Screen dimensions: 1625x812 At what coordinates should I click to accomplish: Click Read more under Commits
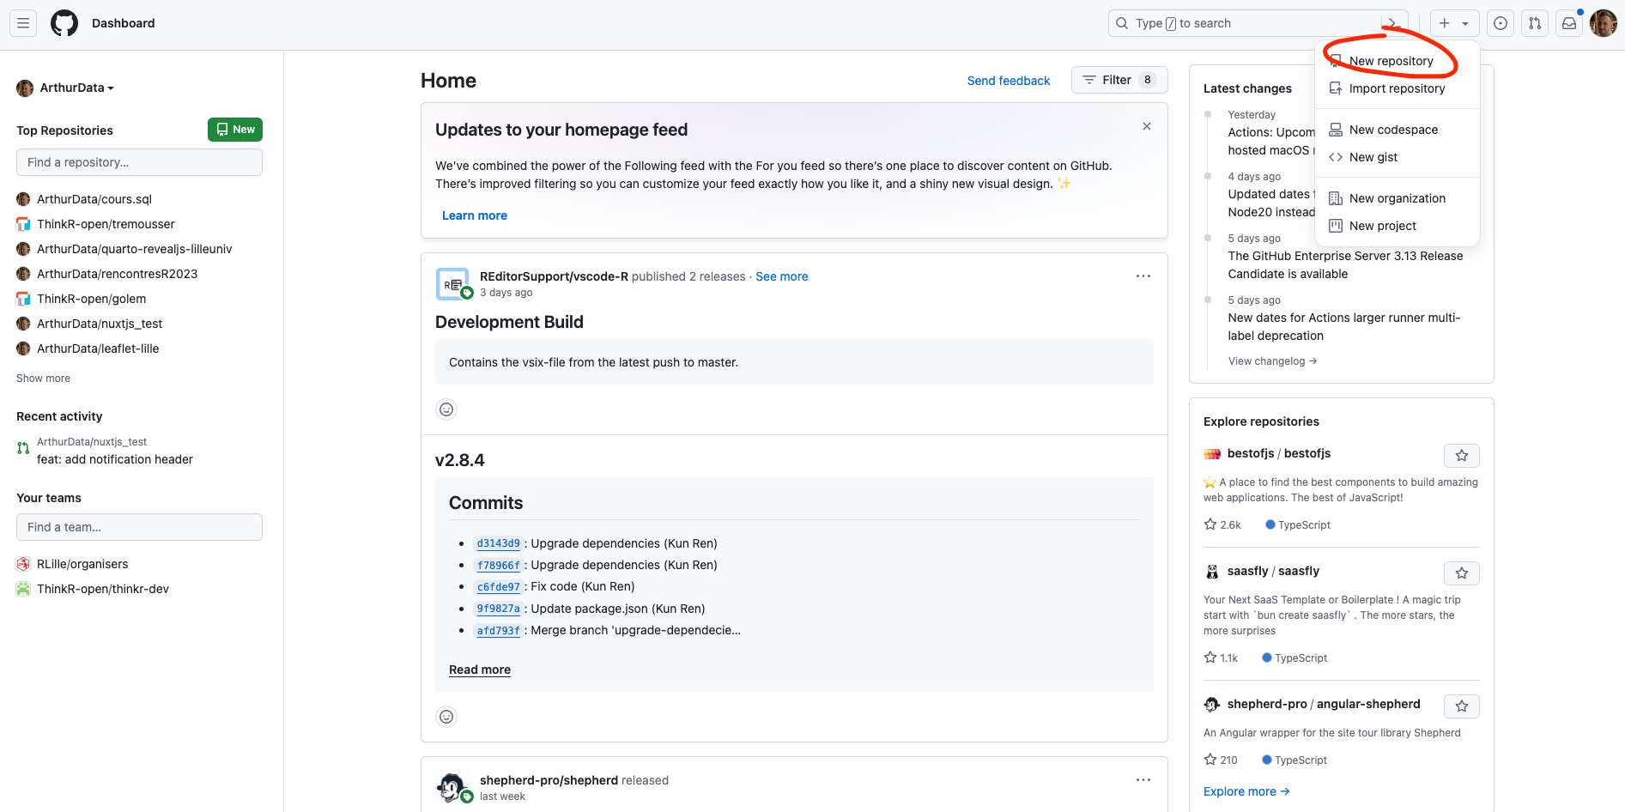[480, 670]
